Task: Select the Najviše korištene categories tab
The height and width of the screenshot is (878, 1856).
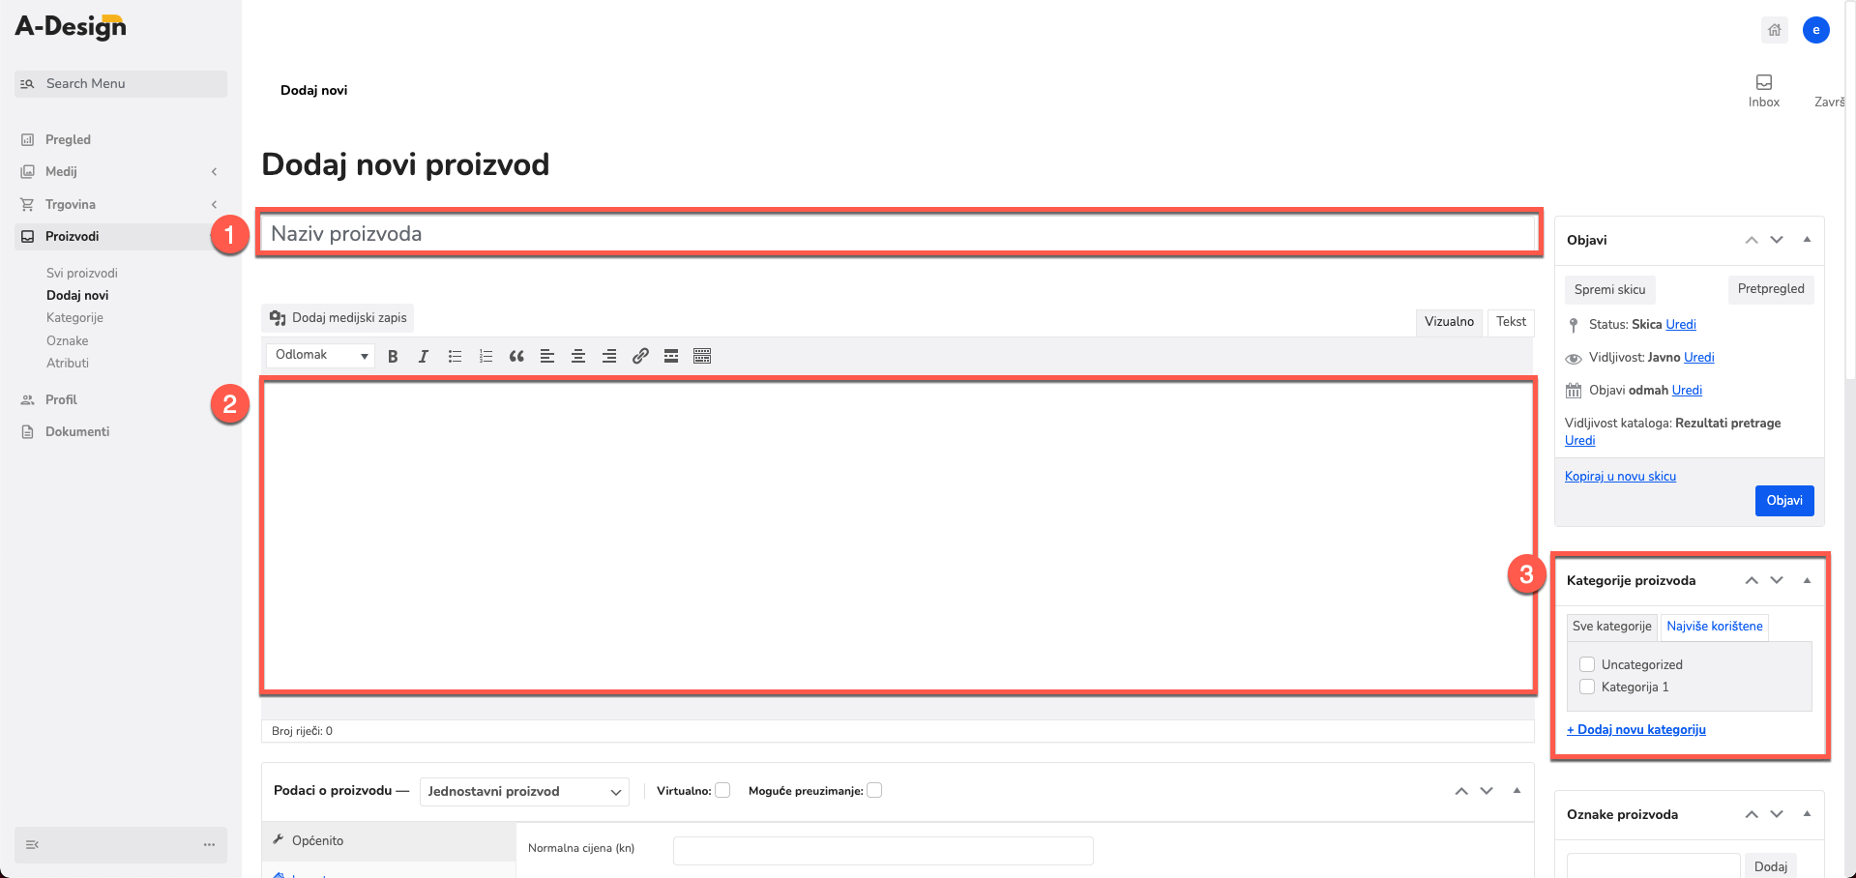Action: [x=1715, y=627]
